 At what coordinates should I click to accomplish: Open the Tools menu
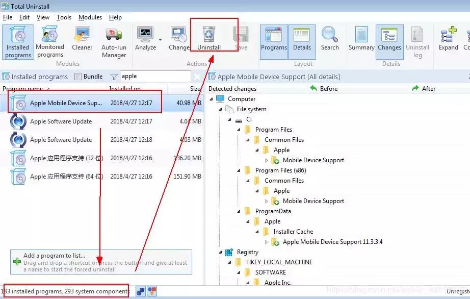pyautogui.click(x=64, y=17)
